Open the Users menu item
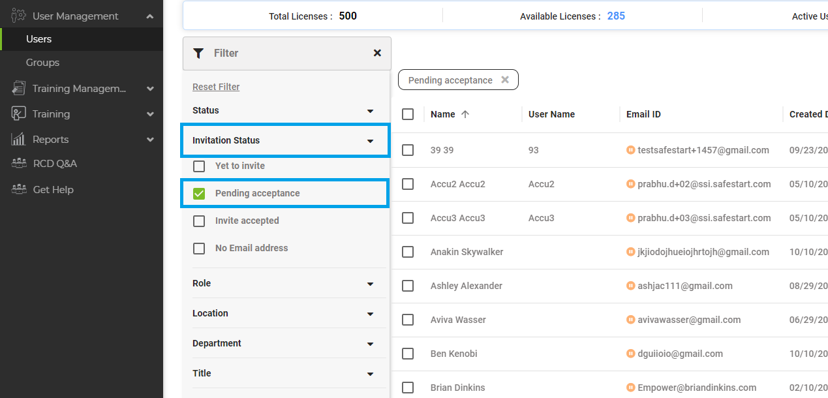This screenshot has height=398, width=828. point(38,39)
